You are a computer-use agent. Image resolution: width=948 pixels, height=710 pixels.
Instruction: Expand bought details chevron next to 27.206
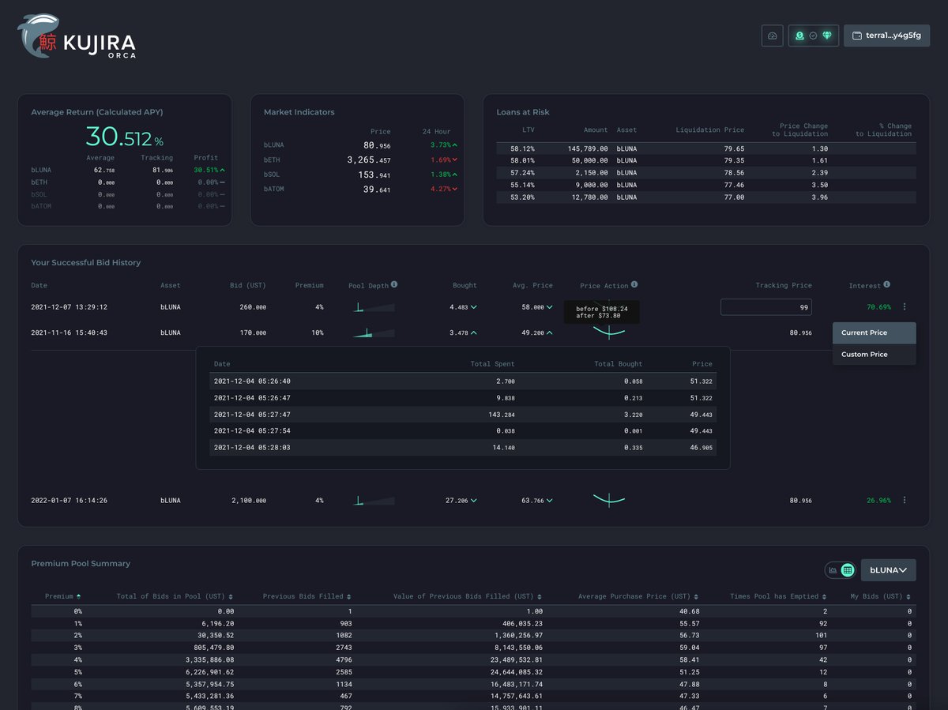pos(474,500)
